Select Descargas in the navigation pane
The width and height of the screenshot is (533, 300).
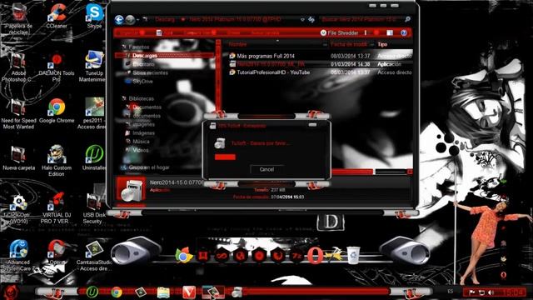pyautogui.click(x=165, y=56)
